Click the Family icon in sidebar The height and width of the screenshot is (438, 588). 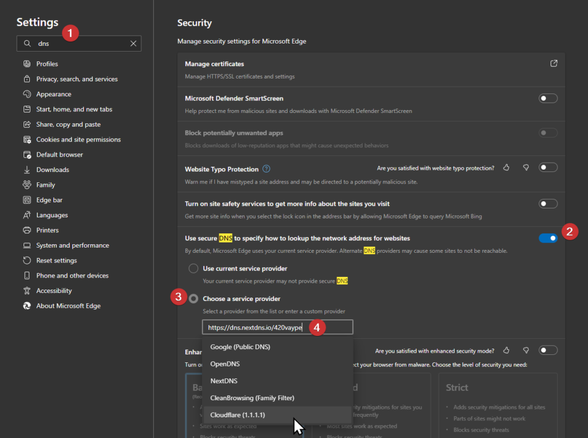tap(27, 185)
